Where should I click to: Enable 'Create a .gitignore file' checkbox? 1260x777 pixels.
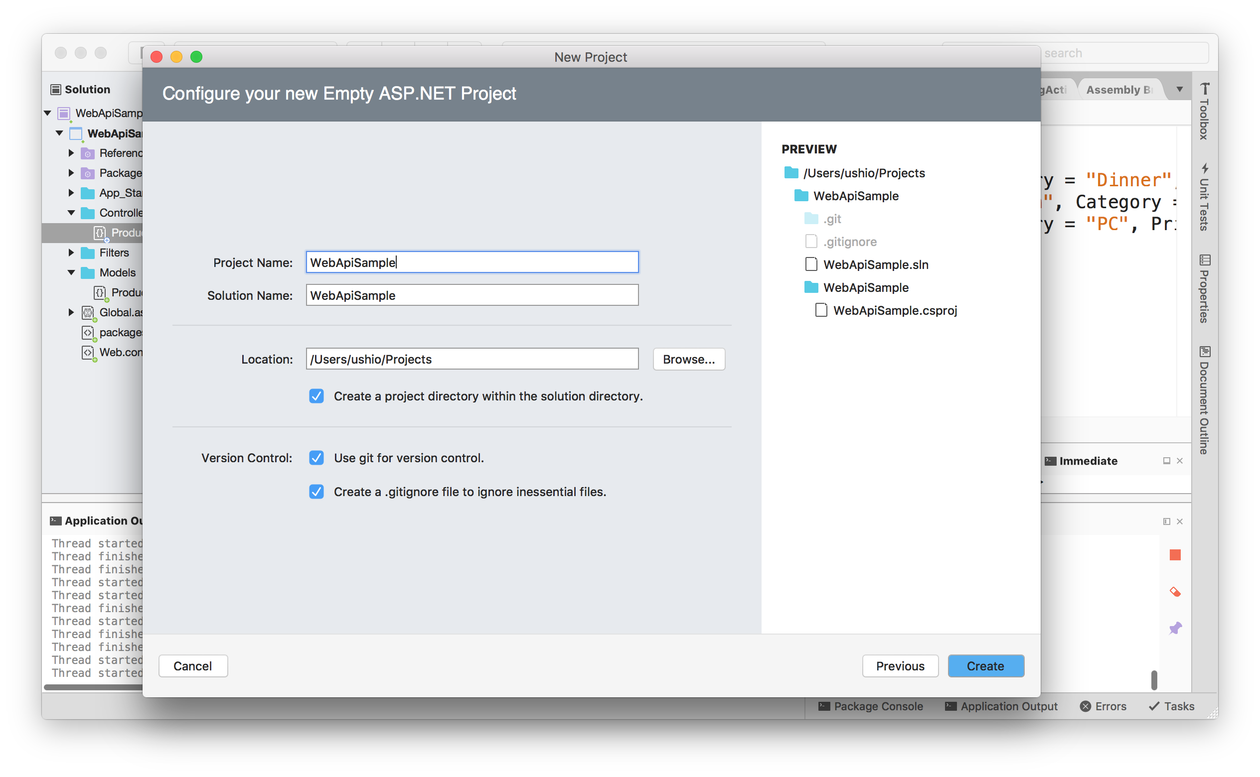click(317, 491)
